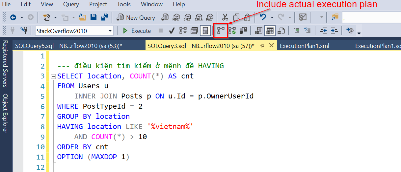
Task: Toggle Include Live Query Statistics
Action: click(232, 31)
